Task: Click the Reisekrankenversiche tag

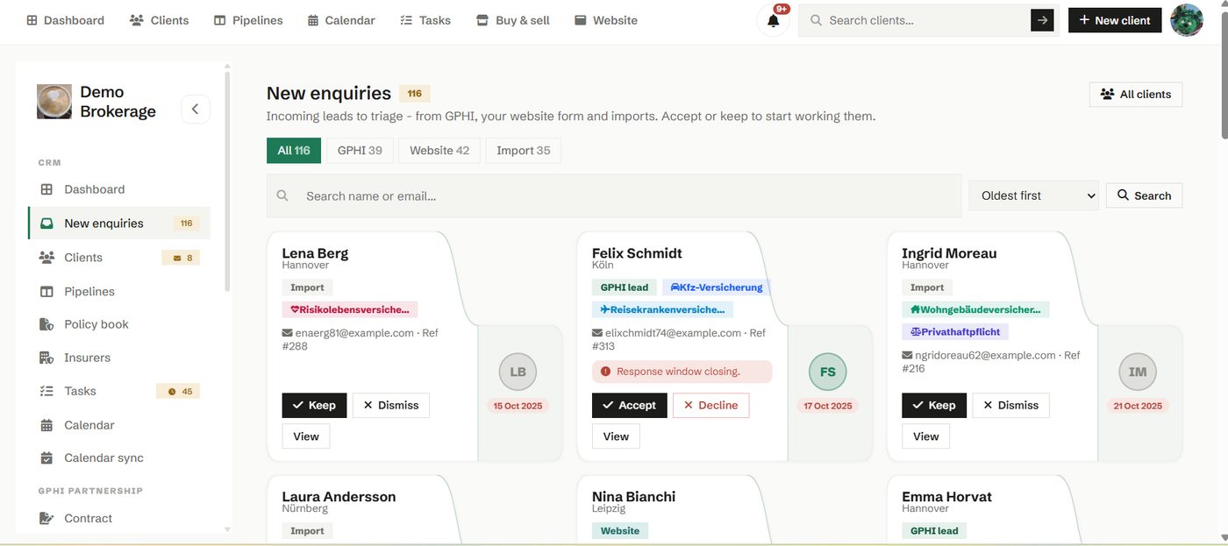Action: (x=662, y=309)
